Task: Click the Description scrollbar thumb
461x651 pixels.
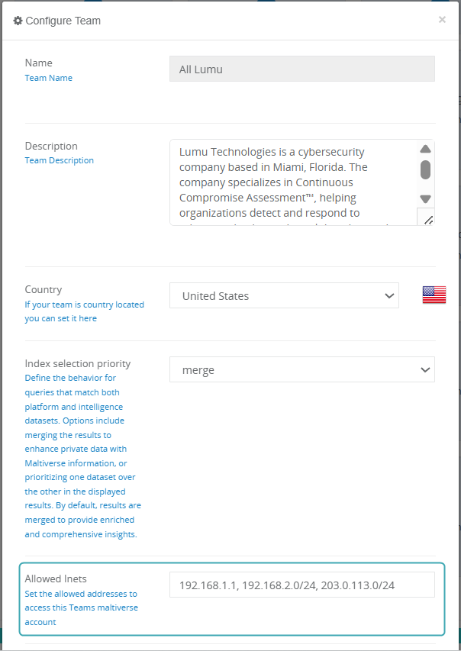Action: click(425, 169)
